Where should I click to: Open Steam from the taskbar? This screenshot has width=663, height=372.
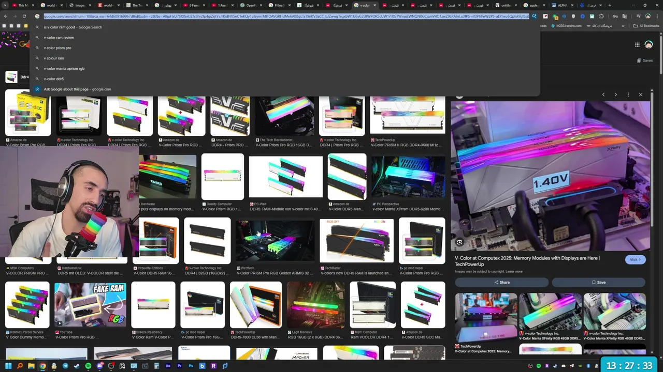click(x=77, y=366)
